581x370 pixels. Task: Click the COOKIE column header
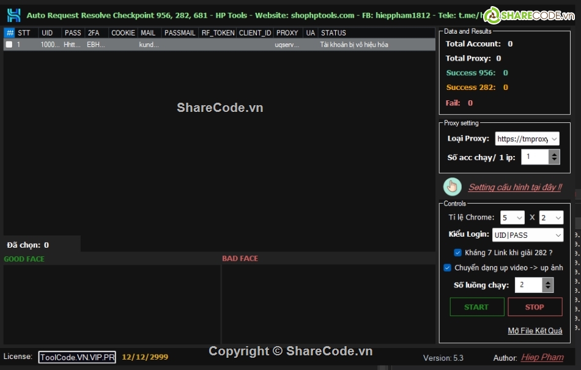pyautogui.click(x=123, y=33)
